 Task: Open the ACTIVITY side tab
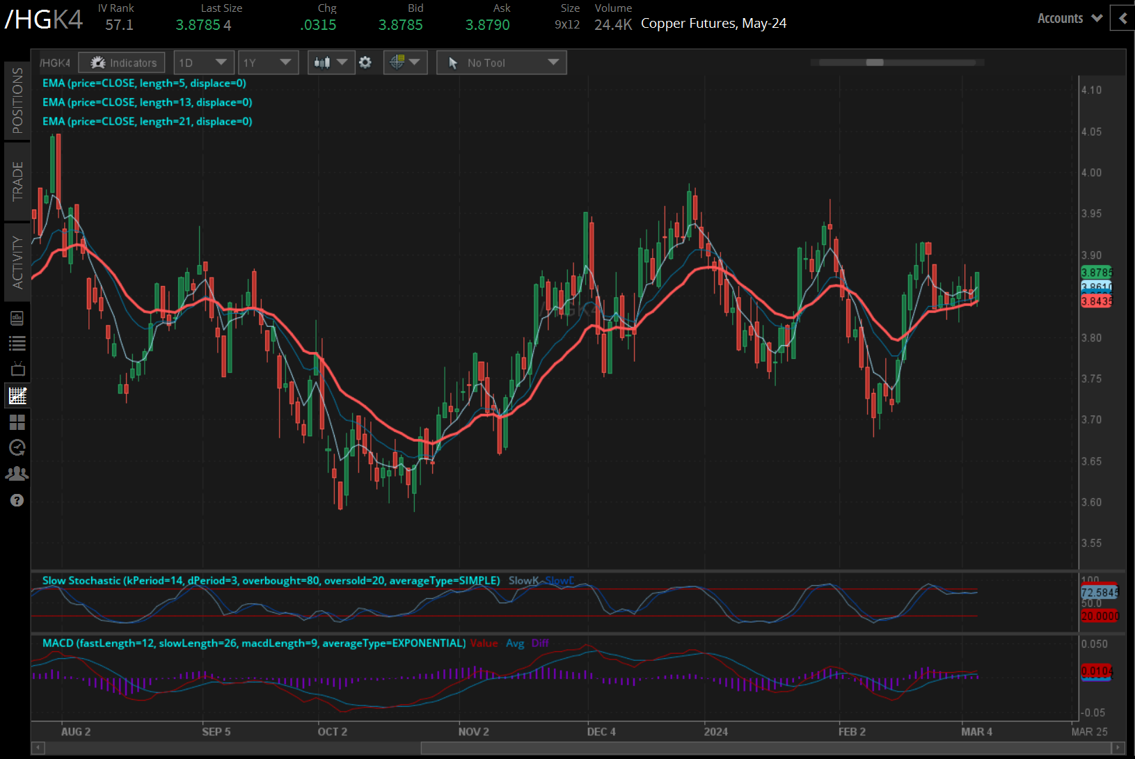pos(17,262)
